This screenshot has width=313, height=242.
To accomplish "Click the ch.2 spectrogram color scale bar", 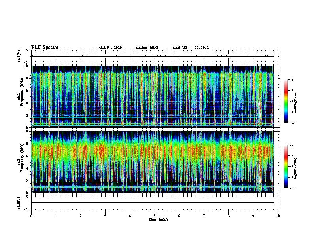I will click(286, 166).
